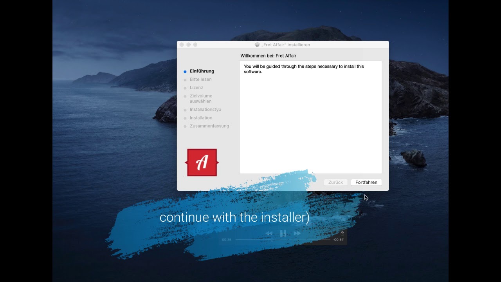
Task: Select the Bitte lesen step
Action: 201,80
